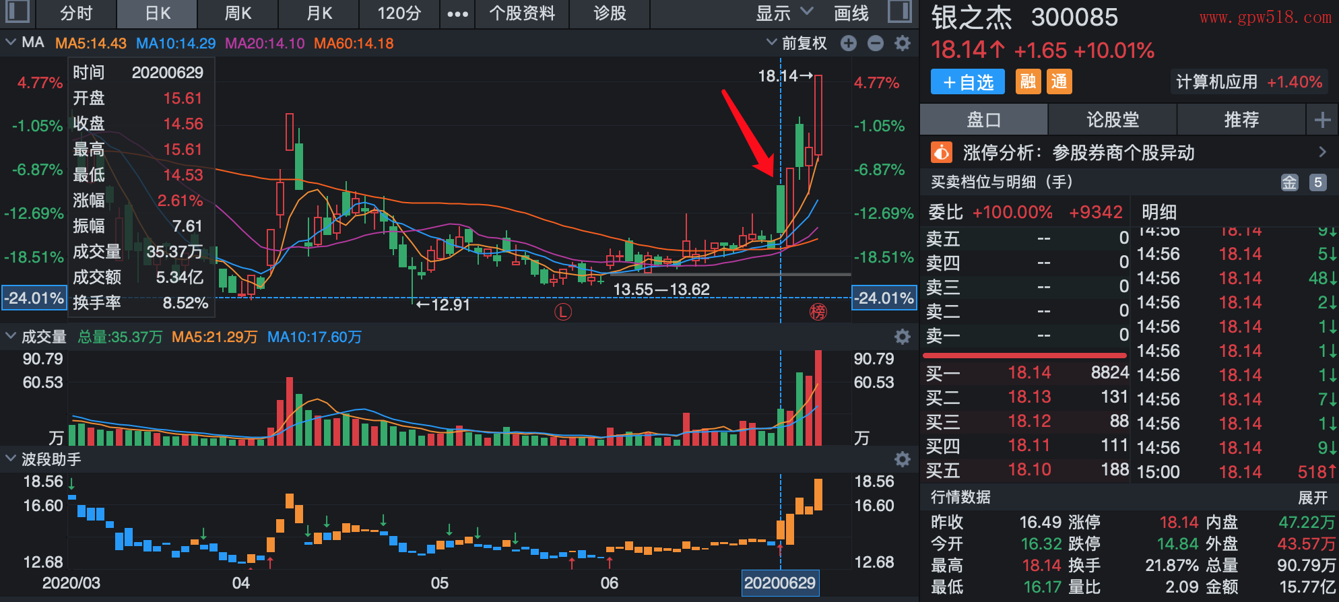The image size is (1339, 602).
Task: Collapse the 成交量 volume panel
Action: (11, 337)
